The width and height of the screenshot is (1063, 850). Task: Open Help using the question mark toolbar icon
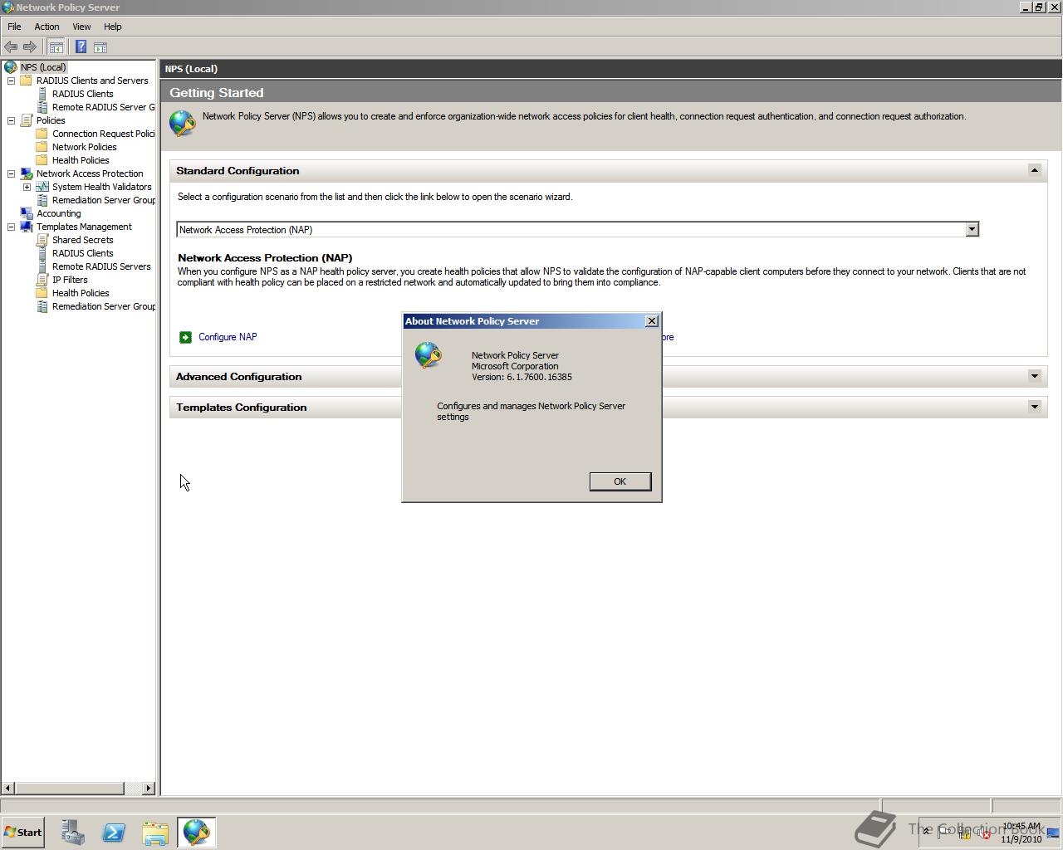click(x=81, y=47)
